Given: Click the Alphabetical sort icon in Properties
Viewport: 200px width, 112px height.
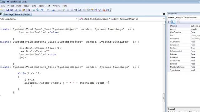Looking at the screenshot, I should 173,22.
